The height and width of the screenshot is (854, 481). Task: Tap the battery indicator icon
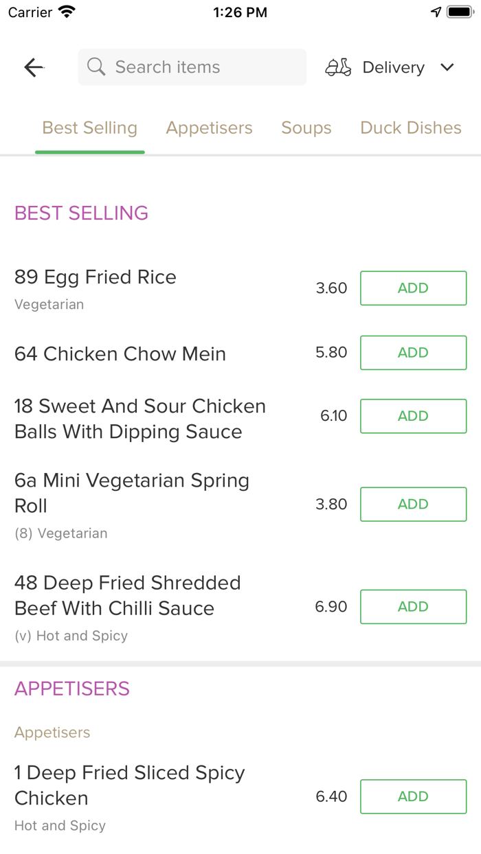pos(460,12)
